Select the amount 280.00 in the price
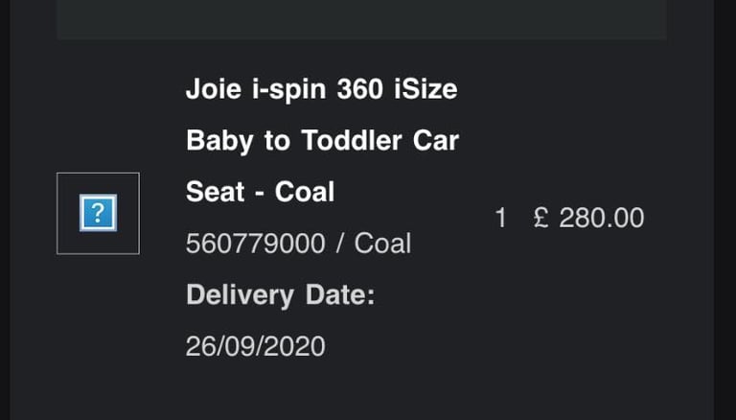Image resolution: width=736 pixels, height=420 pixels. (602, 219)
